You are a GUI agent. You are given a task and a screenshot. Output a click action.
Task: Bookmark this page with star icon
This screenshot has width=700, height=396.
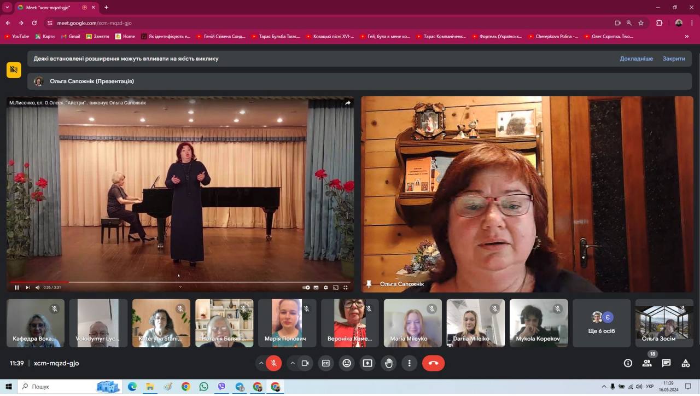tap(641, 23)
